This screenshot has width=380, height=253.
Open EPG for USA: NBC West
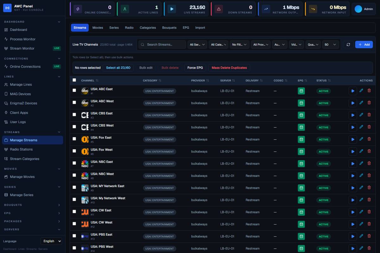[x=301, y=176]
